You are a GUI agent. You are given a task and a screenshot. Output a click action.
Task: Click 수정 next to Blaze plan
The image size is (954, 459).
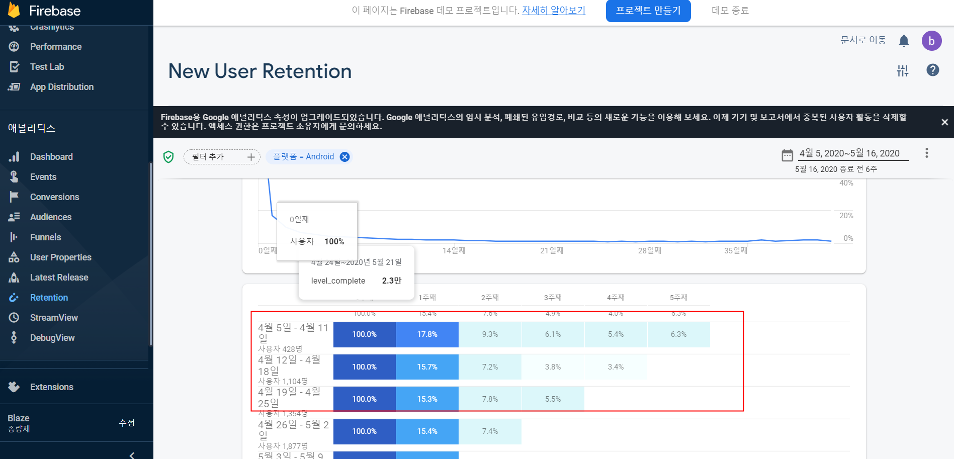click(127, 423)
